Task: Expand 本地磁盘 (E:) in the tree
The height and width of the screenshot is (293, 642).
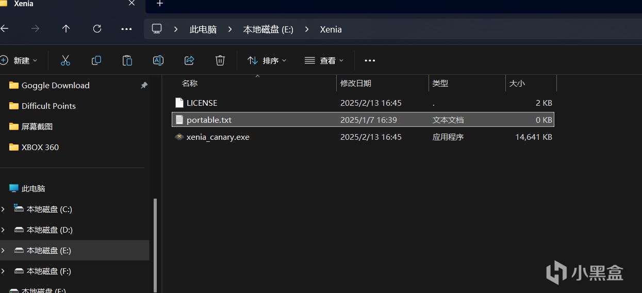Action: pos(3,251)
